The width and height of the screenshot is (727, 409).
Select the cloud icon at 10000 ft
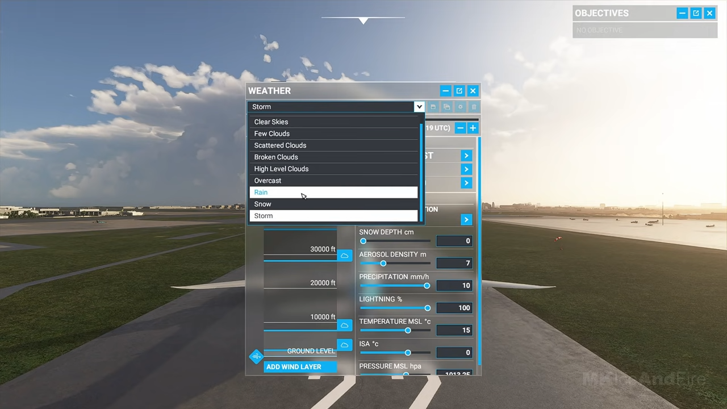pyautogui.click(x=344, y=324)
